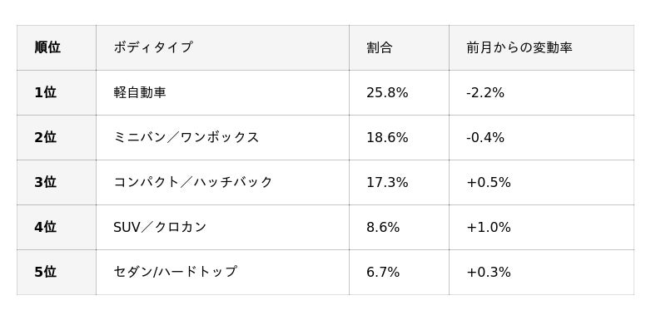666x320 pixels.
Task: Click the 6.7% percentage cell
Action: tap(399, 272)
